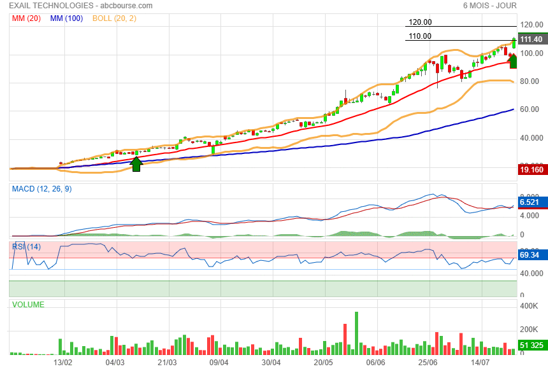Click the 25/06 date axis label
Viewport: 548px width, 369px height.
[428, 362]
